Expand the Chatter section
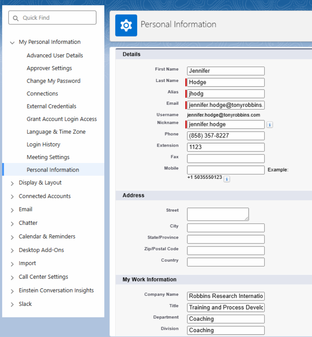 pyautogui.click(x=12, y=224)
